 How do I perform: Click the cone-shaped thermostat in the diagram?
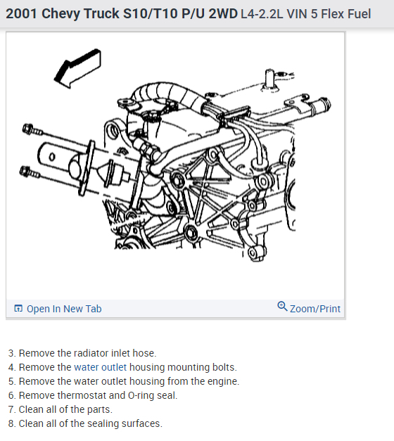[x=113, y=174]
